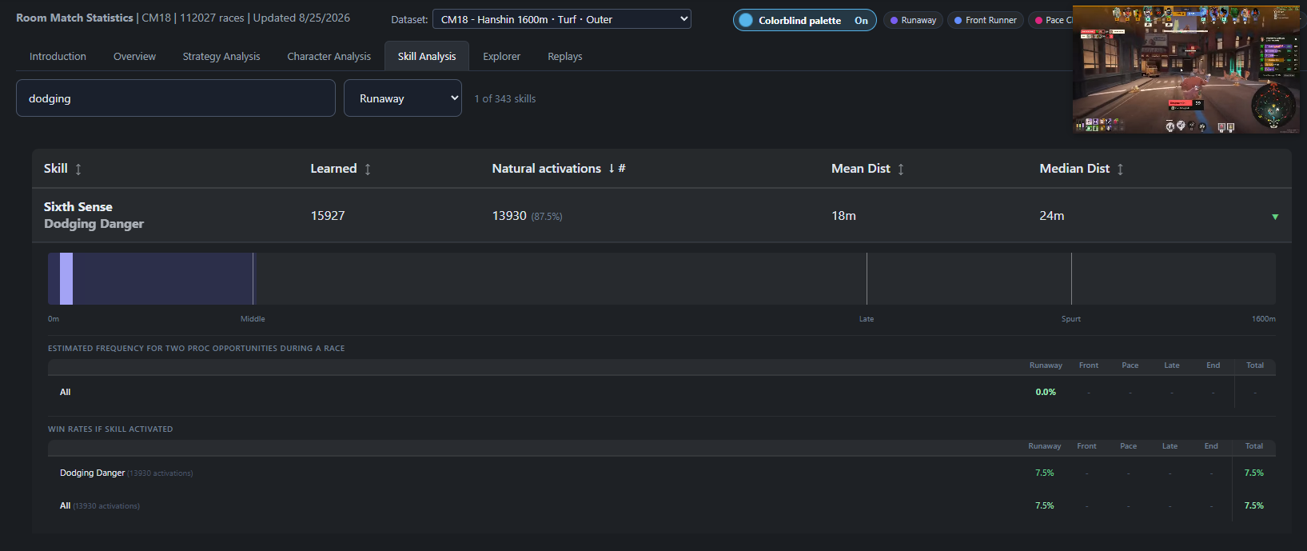Click Median Dist column header

point(1074,169)
